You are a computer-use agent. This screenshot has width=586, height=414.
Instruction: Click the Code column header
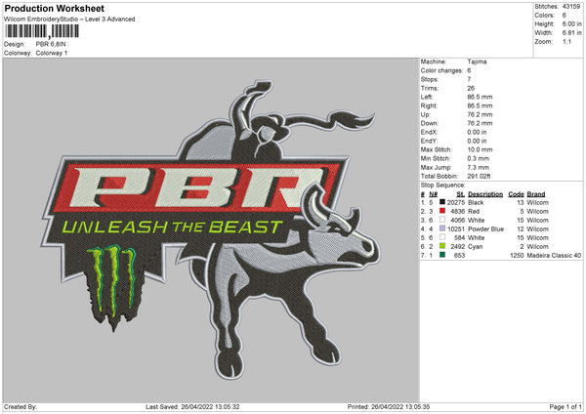pyautogui.click(x=516, y=194)
